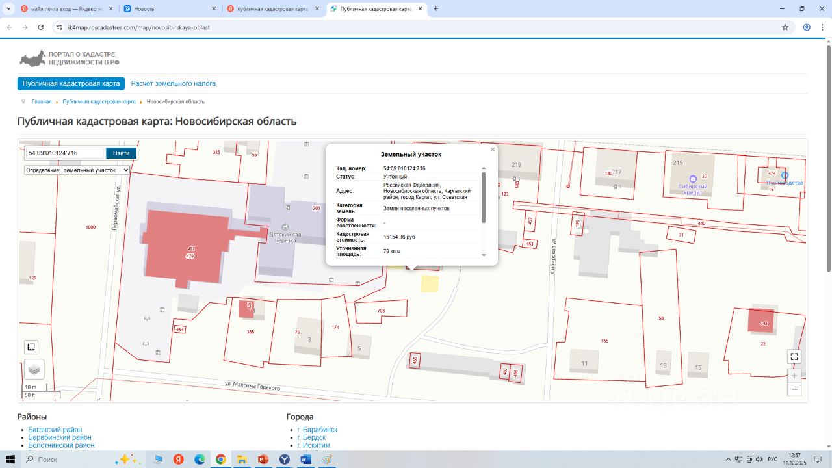Click the cadastral number search field

tap(65, 153)
